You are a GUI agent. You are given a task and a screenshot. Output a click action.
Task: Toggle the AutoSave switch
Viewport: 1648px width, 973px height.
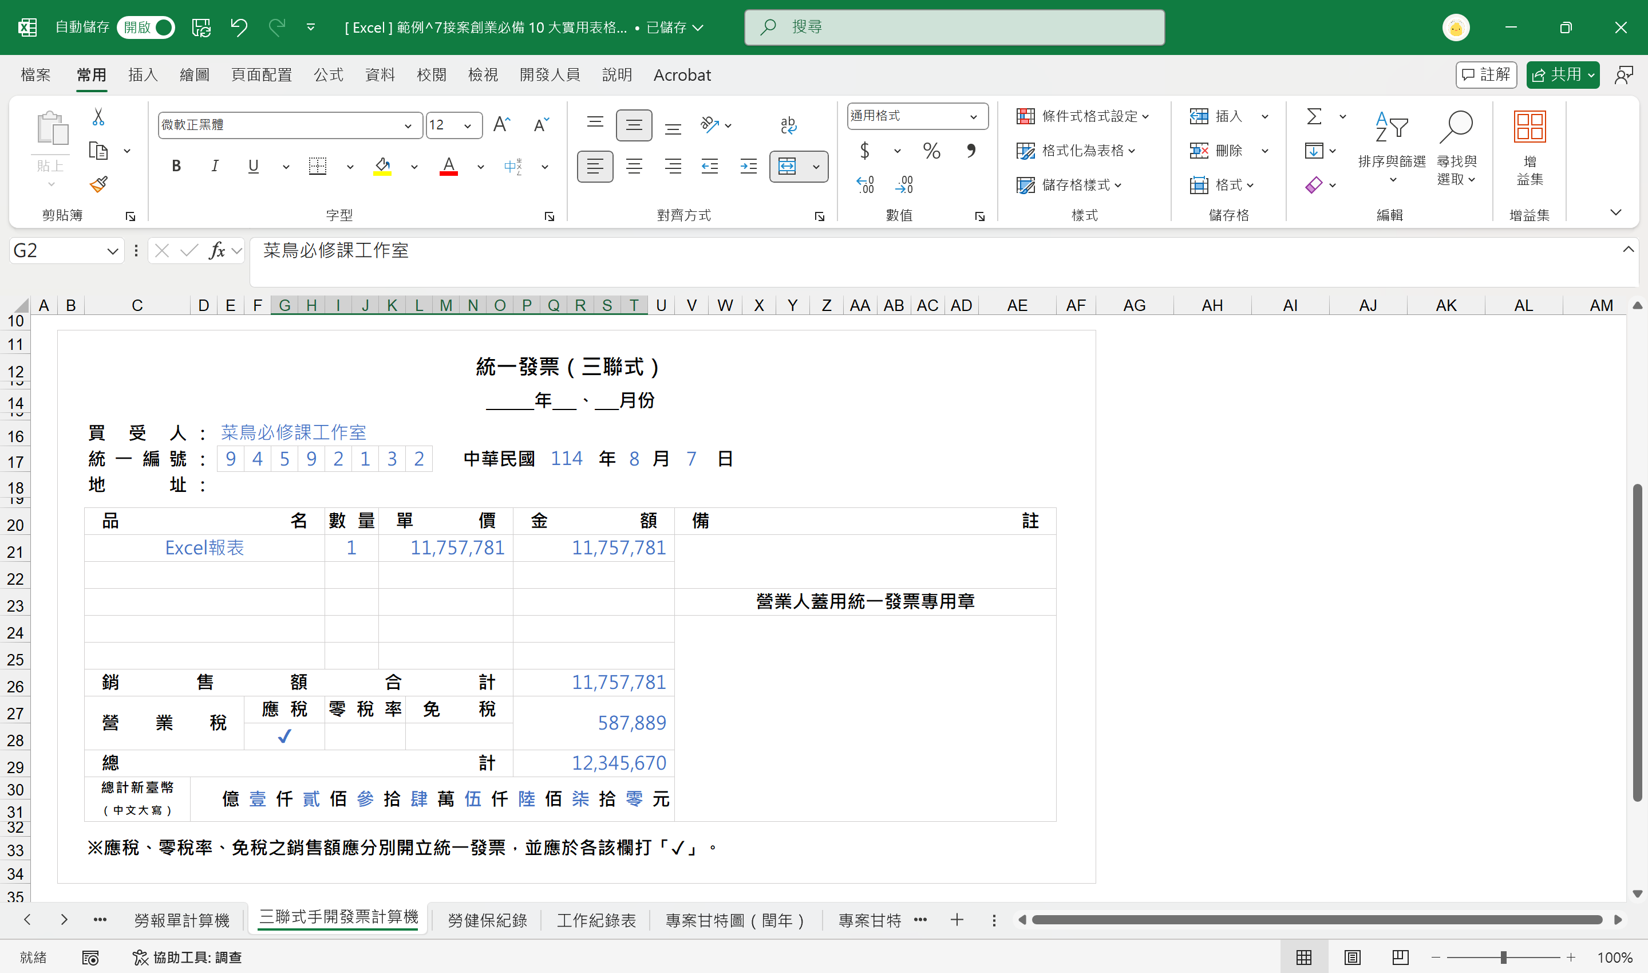146,27
